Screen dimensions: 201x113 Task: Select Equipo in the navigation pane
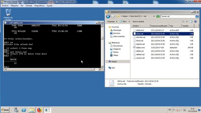pyautogui.click(x=114, y=62)
